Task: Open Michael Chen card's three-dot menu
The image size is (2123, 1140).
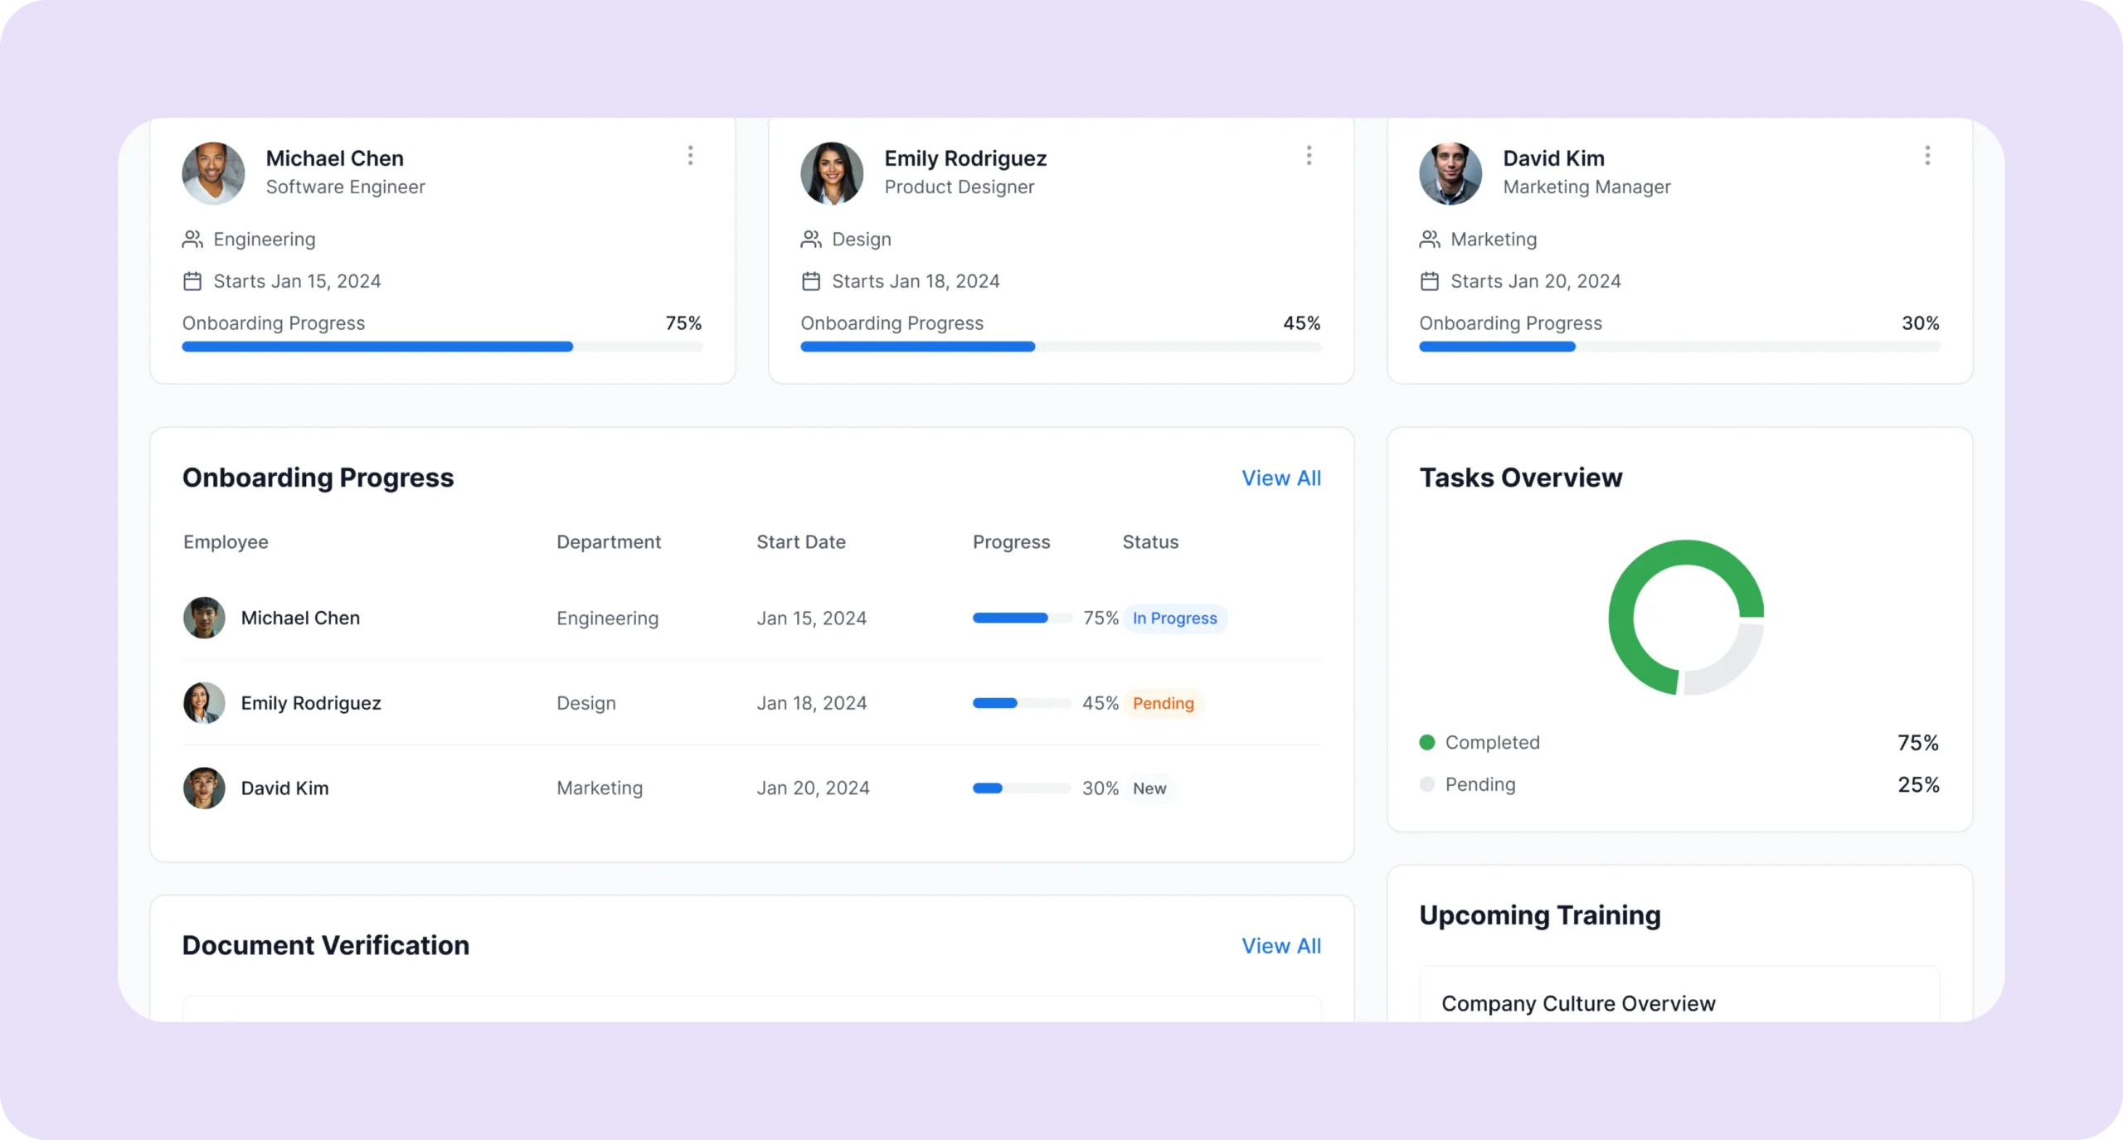Action: [690, 156]
